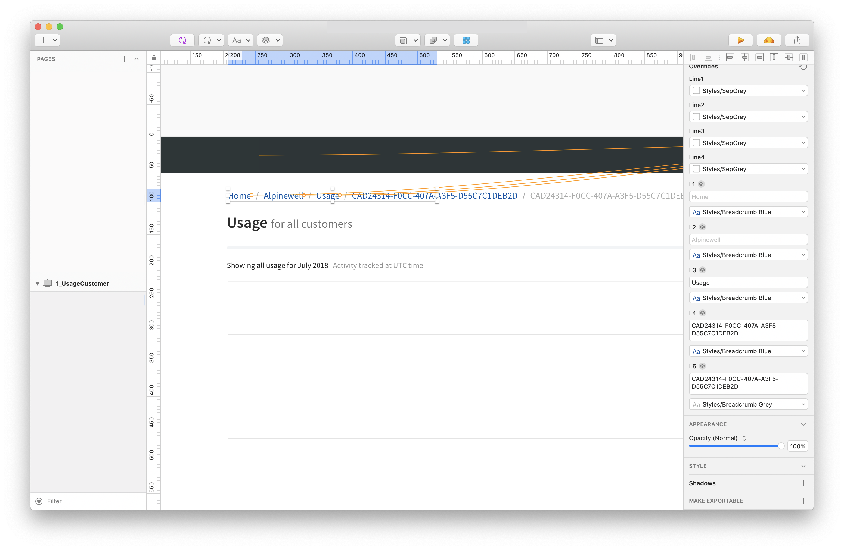Toggle the lock icon beside the ruler
Image resolution: width=844 pixels, height=550 pixels.
pyautogui.click(x=154, y=57)
